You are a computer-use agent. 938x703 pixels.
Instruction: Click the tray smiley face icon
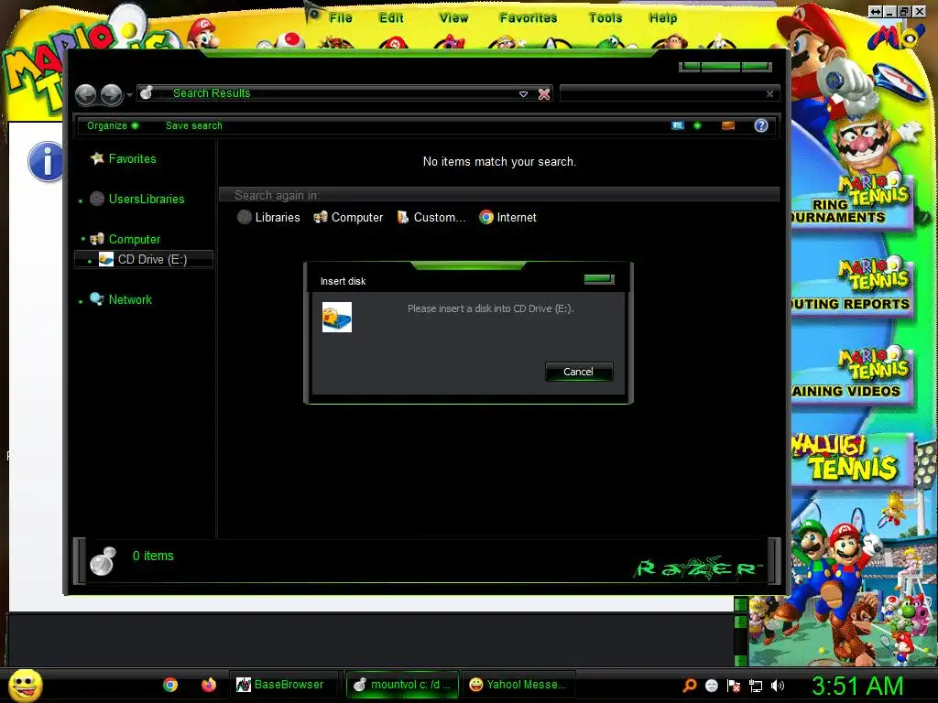[x=711, y=686]
